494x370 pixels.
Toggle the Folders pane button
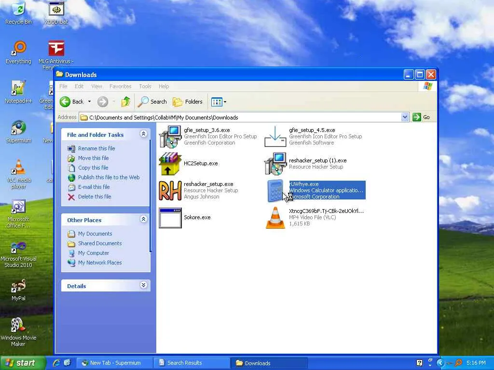(x=188, y=102)
